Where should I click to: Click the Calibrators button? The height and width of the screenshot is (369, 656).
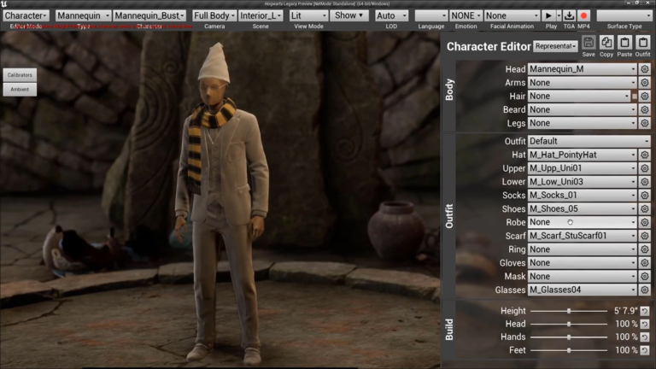click(x=20, y=75)
